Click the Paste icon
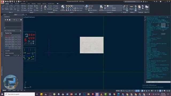 139,7
